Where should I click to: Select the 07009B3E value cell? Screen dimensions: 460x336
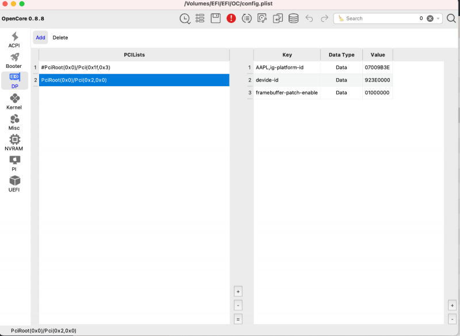click(x=378, y=67)
